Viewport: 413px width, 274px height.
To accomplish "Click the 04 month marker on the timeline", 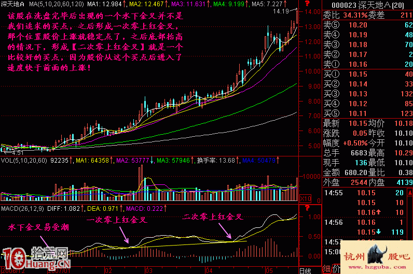I will click(x=209, y=270).
